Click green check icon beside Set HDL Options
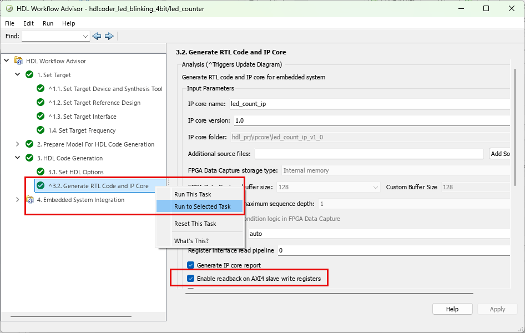This screenshot has height=333, width=525. 41,172
